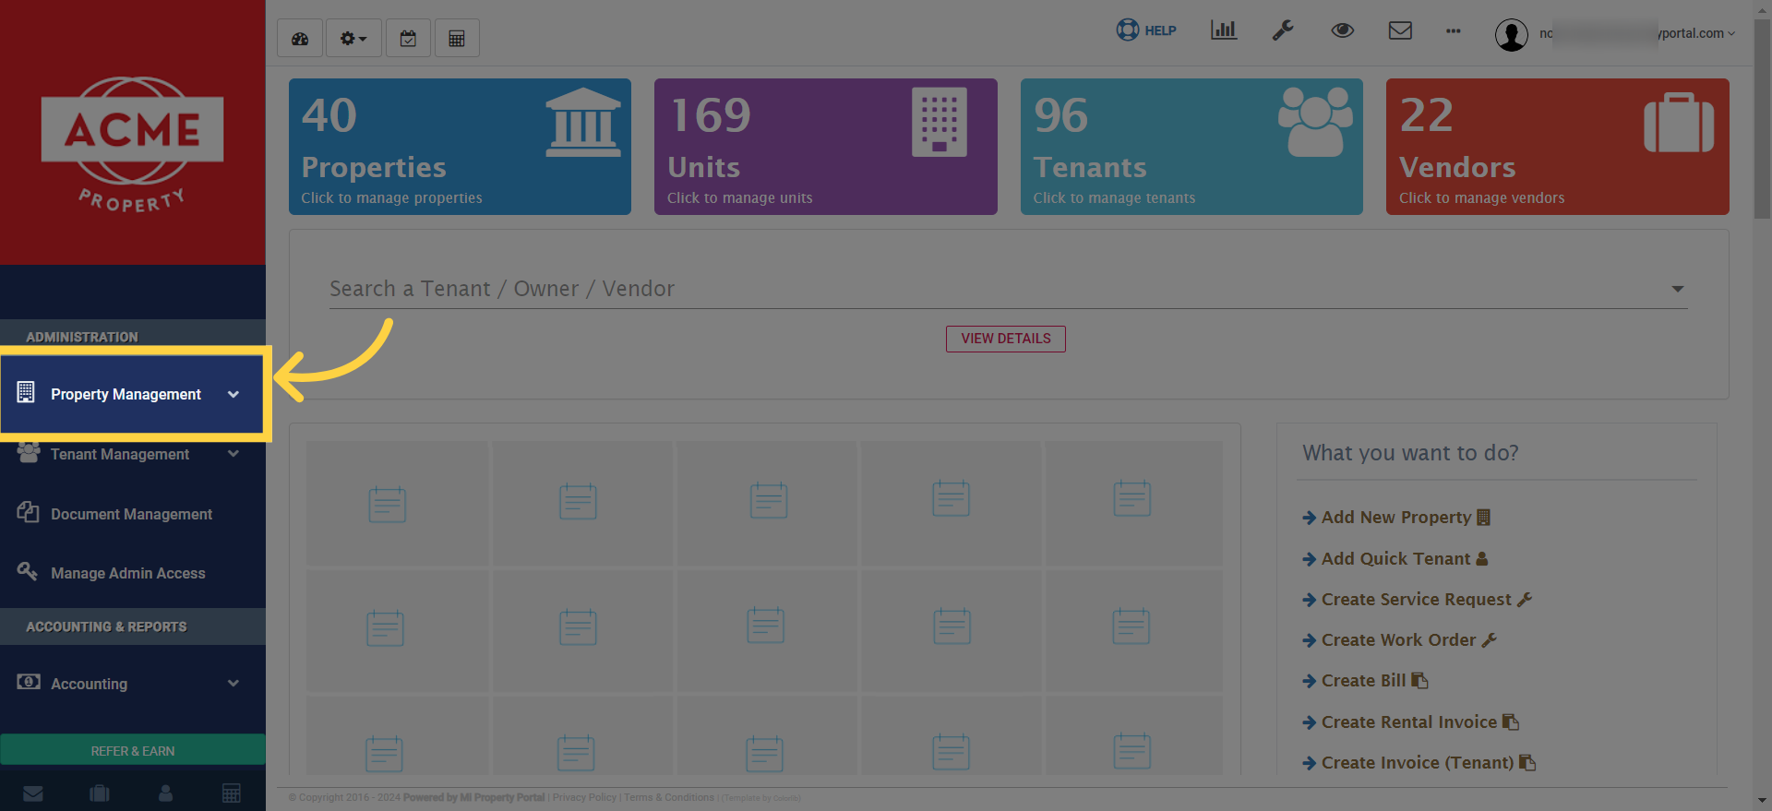This screenshot has height=811, width=1772.
Task: Open Manage Admin Access in sidebar
Action: coord(133,573)
